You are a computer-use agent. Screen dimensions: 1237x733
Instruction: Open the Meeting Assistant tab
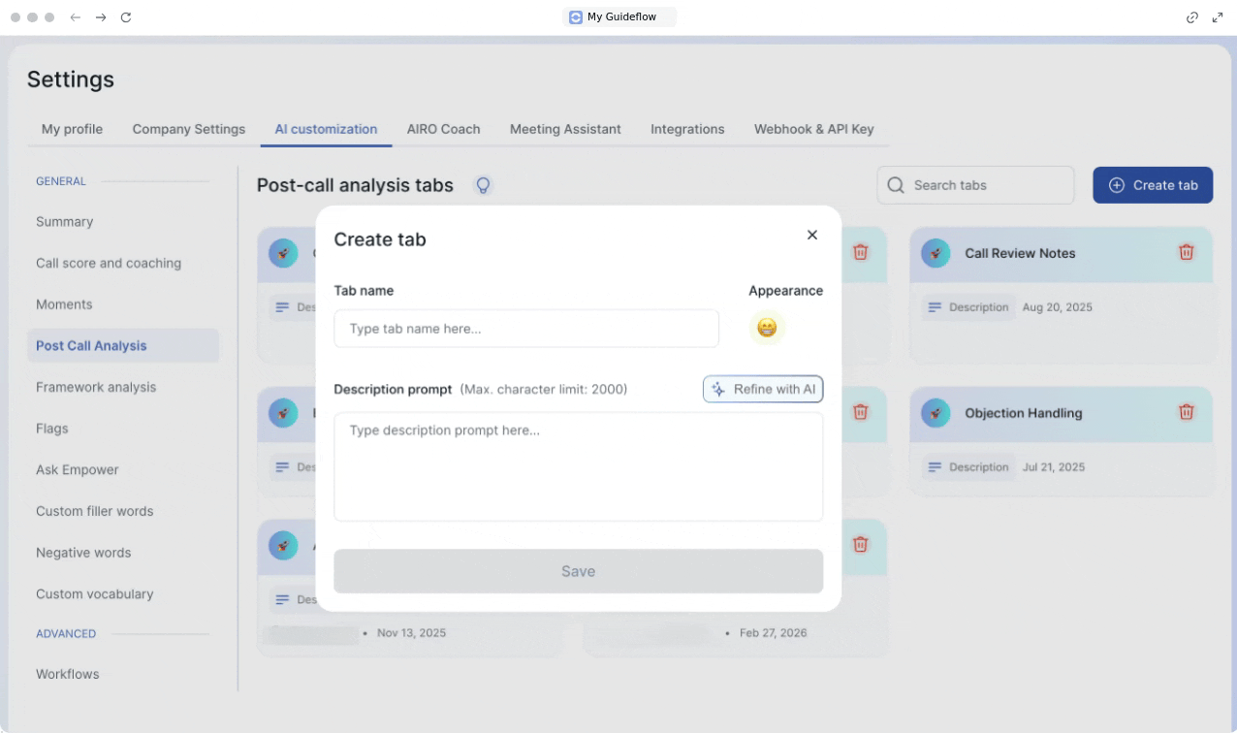tap(565, 129)
